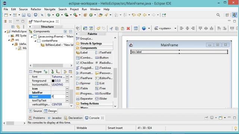Click the New label in MainFrame design

click(179, 52)
